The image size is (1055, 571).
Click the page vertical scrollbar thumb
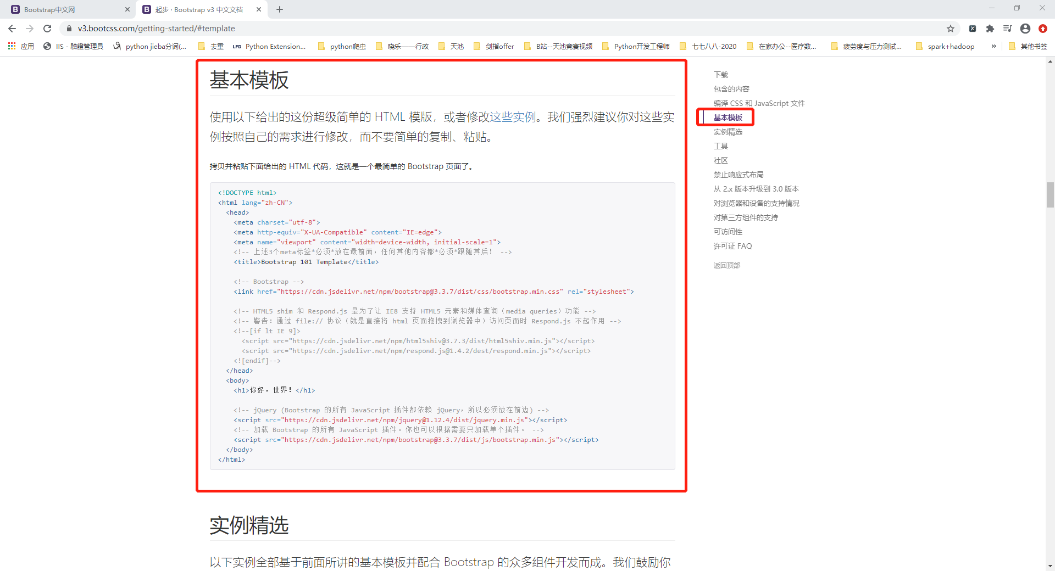point(1050,195)
